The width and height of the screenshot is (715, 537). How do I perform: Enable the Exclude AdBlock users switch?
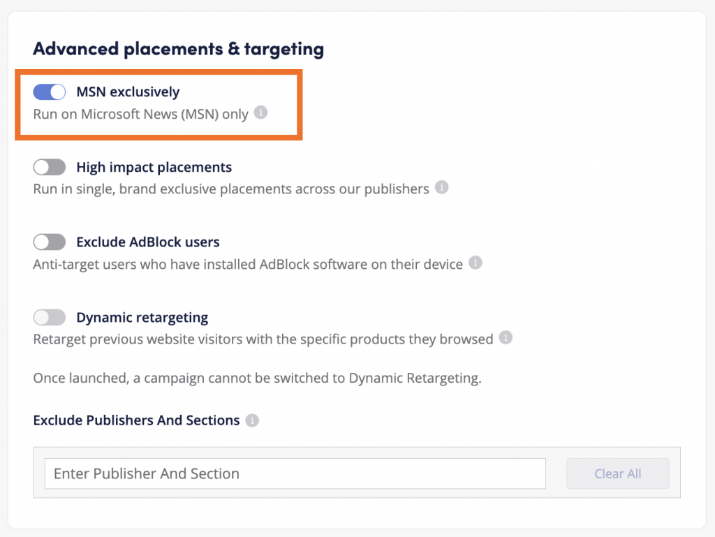[x=49, y=242]
